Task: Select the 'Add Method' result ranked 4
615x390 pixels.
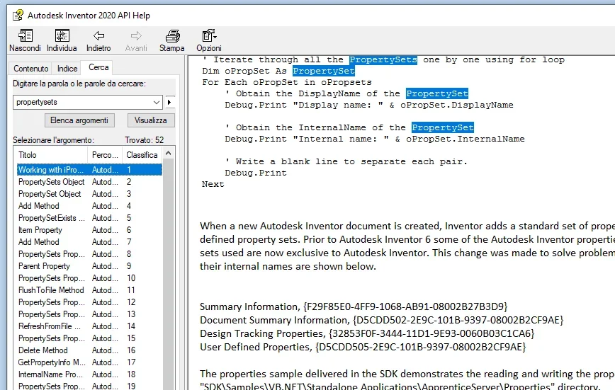Action: pos(89,206)
